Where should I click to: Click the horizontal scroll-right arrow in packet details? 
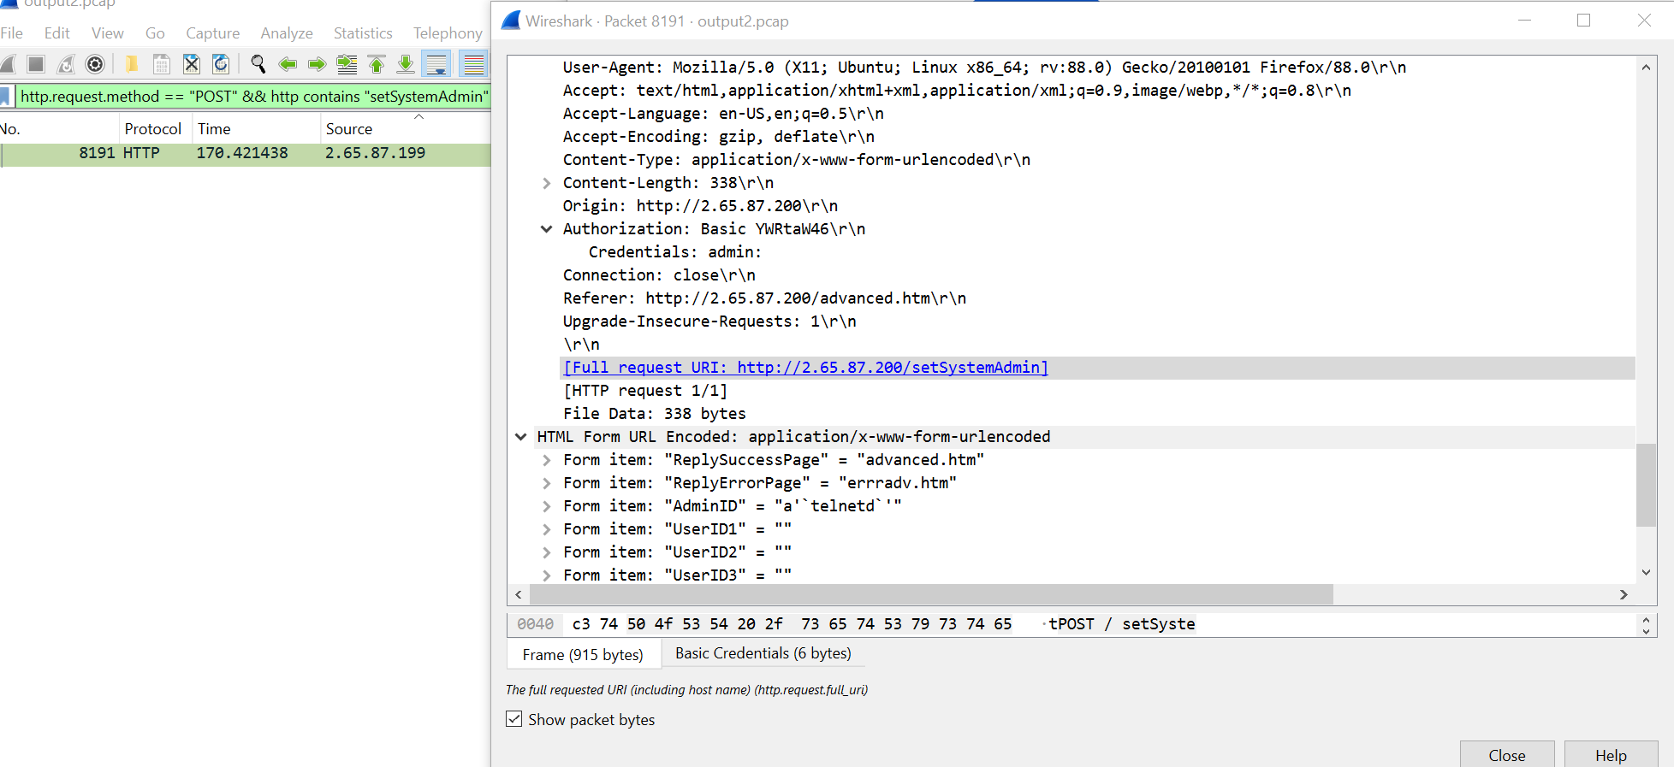pyautogui.click(x=1624, y=594)
